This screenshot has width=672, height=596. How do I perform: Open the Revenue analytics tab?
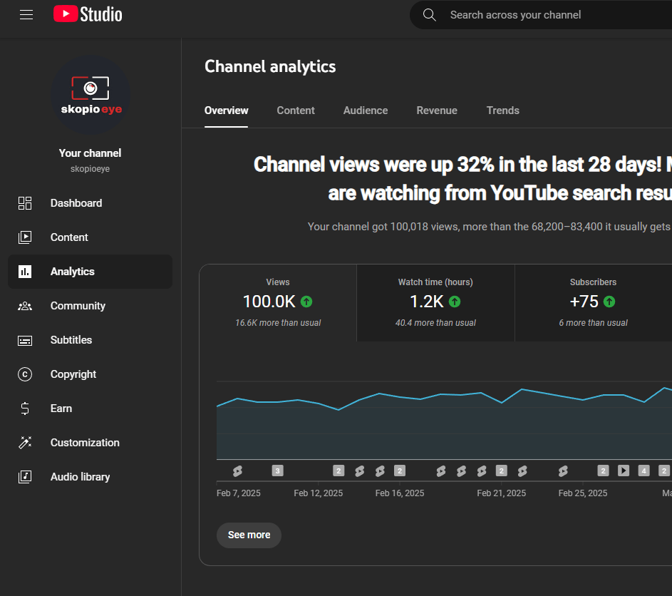[x=436, y=111]
